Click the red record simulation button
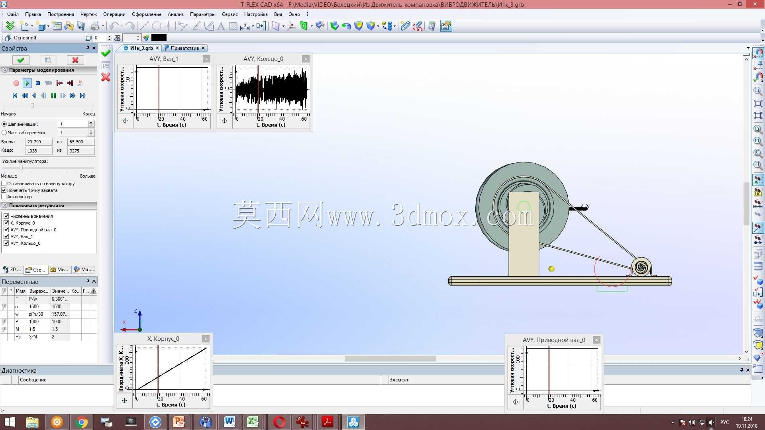Screen dimensions: 765x430 16,83
